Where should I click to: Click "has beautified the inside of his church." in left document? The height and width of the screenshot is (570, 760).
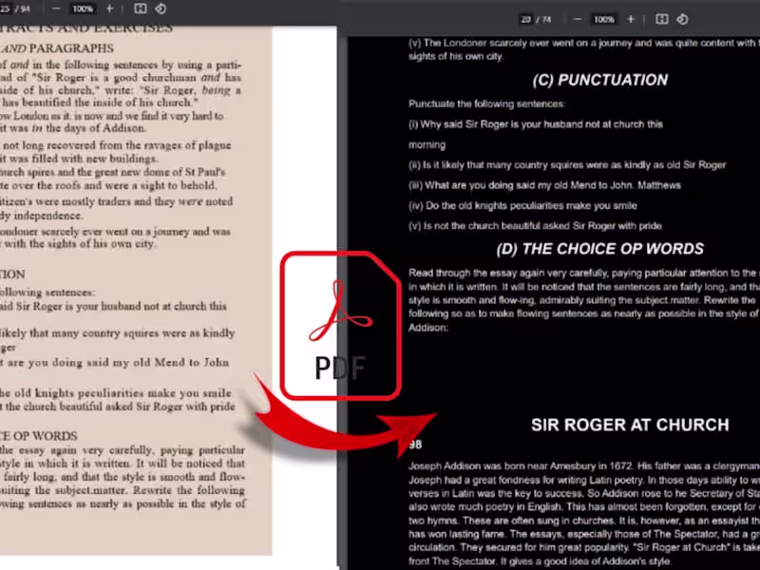99,103
